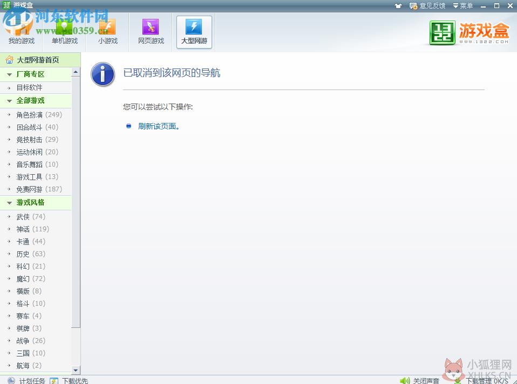Select 格斗 (10) style

[36, 304]
